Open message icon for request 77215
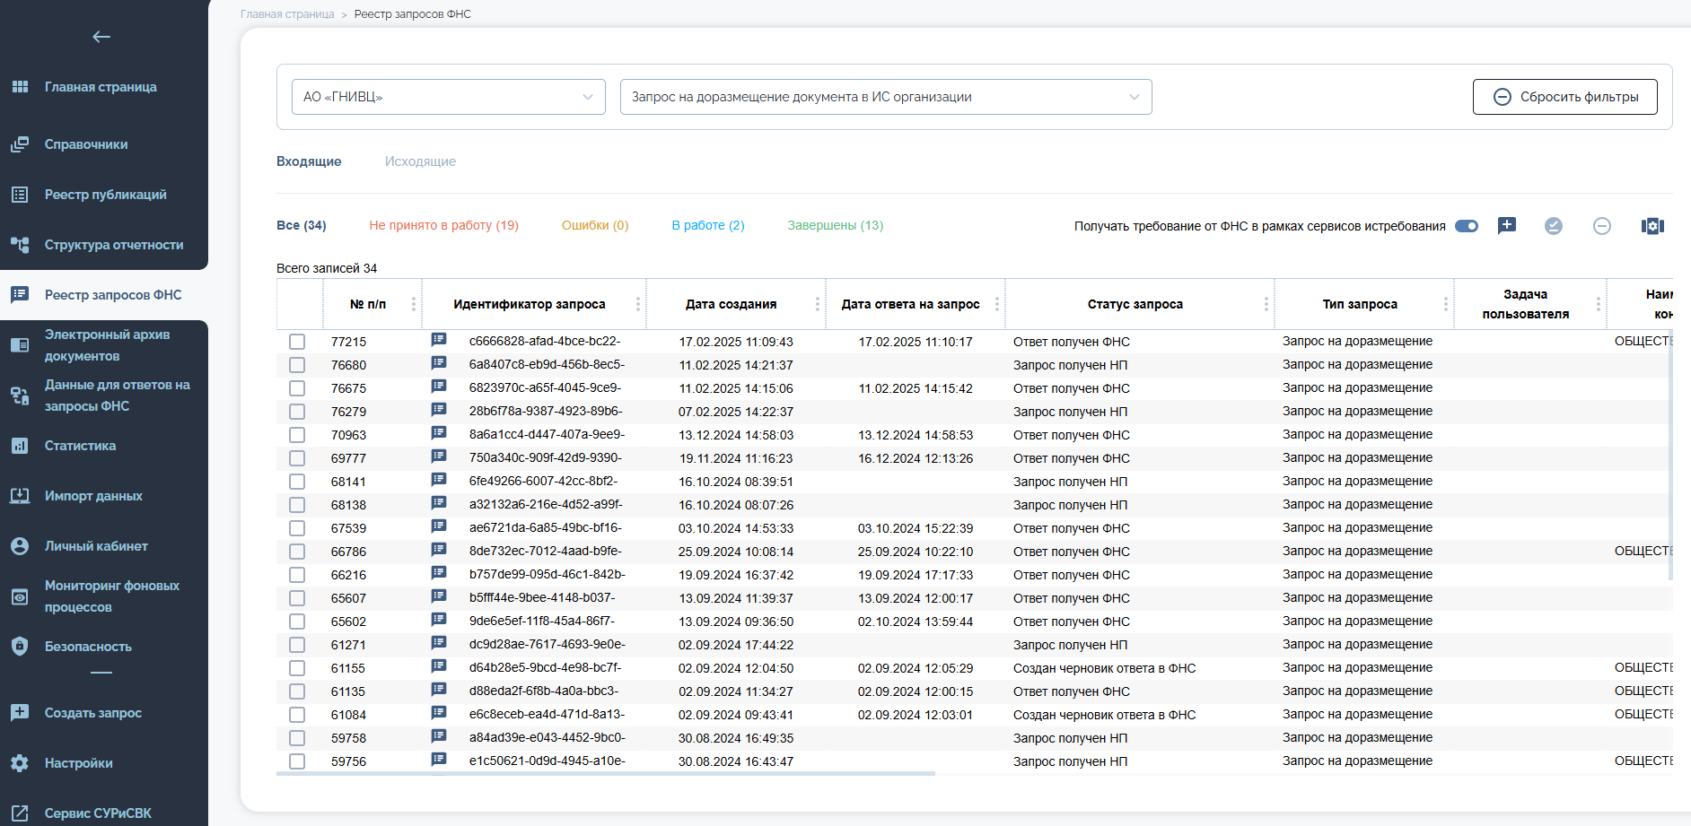The image size is (1691, 826). [439, 340]
